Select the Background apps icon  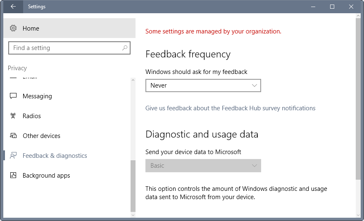[x=13, y=175]
